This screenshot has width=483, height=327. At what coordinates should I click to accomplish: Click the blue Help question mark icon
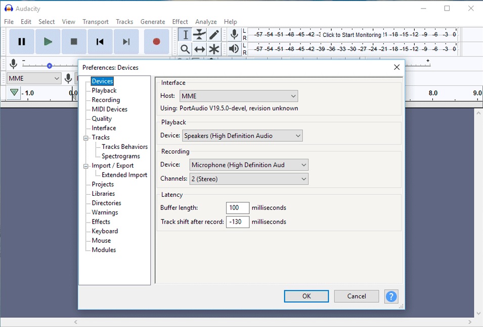tap(391, 296)
